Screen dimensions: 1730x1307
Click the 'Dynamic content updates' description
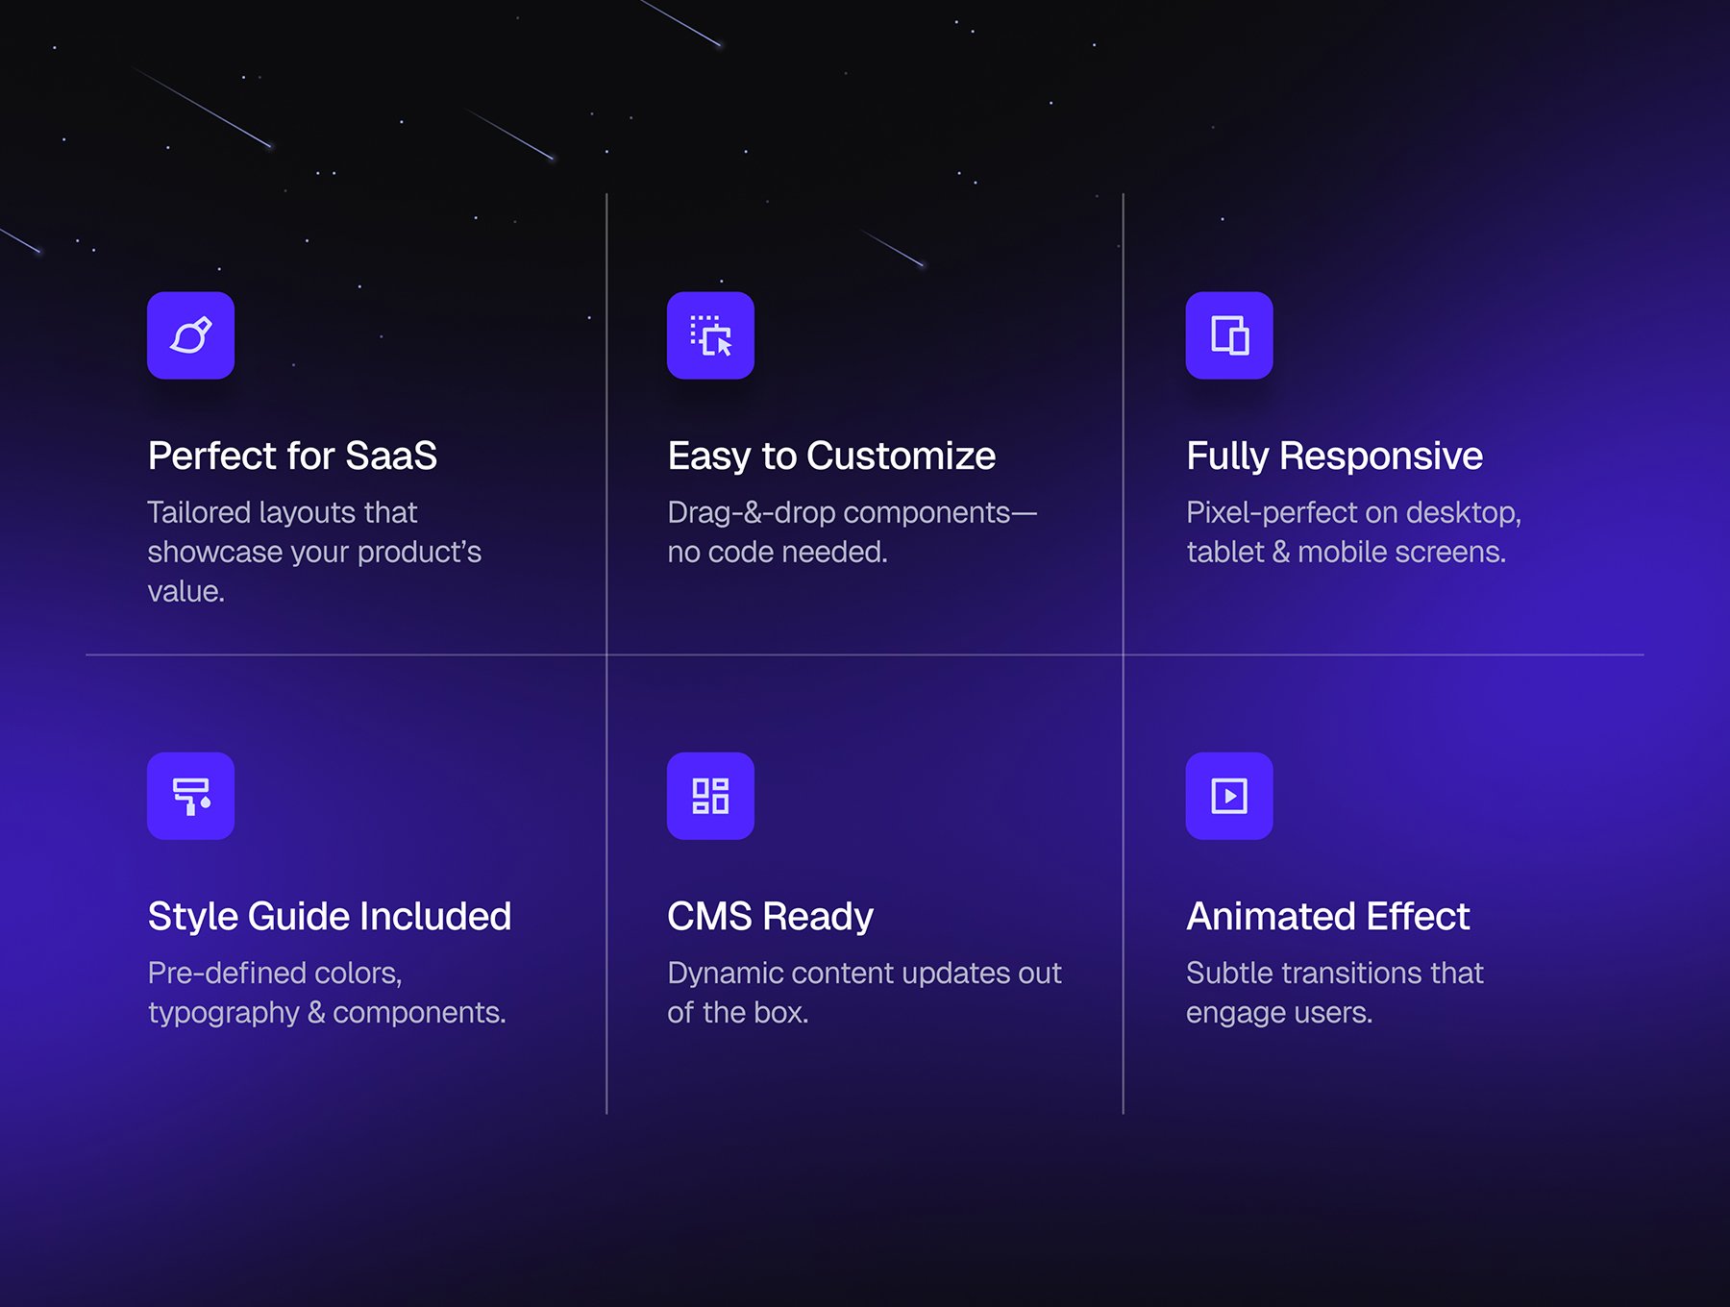[x=864, y=993]
